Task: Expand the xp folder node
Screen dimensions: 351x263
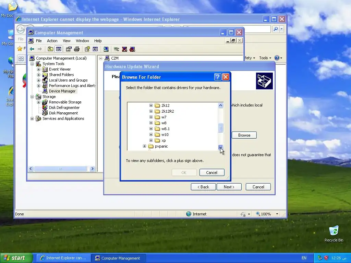Action: 151,140
